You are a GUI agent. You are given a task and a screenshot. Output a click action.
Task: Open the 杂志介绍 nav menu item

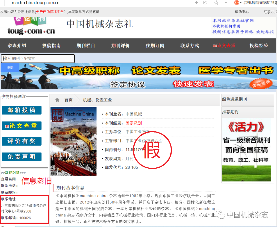[x=17, y=46]
